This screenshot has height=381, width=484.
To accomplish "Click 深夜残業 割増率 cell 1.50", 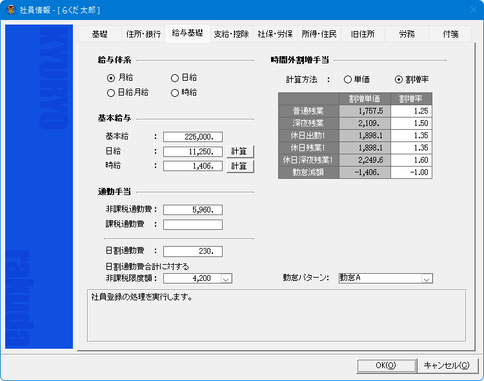I will point(411,123).
